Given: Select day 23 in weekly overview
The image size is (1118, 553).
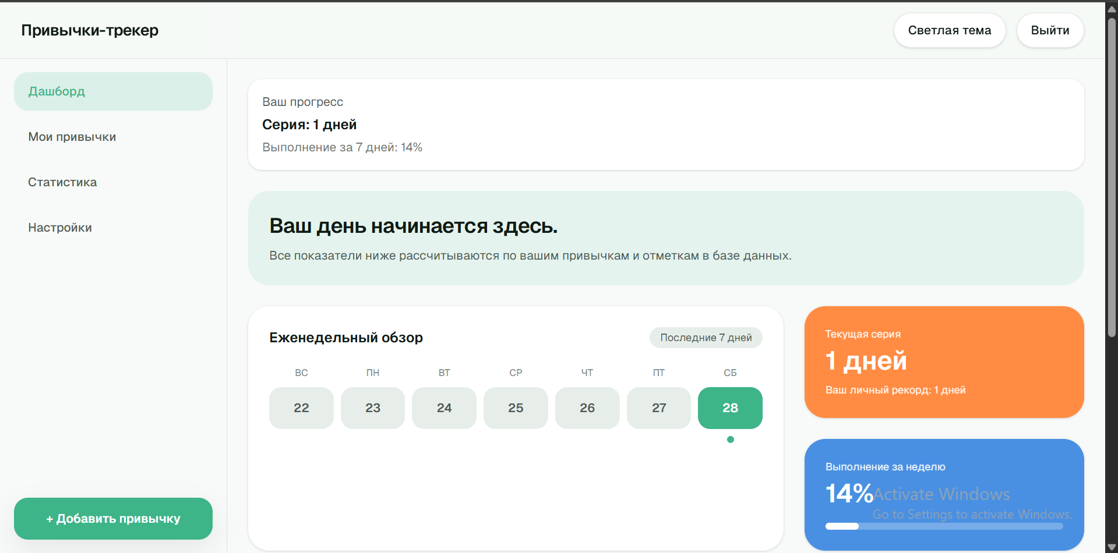Looking at the screenshot, I should 373,408.
